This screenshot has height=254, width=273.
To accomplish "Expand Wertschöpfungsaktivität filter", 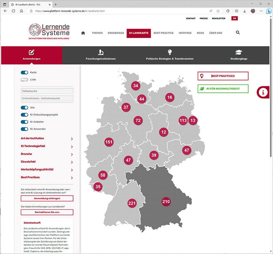I will (47, 170).
